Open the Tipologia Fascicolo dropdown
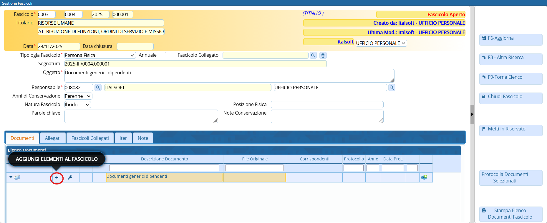Image resolution: width=547 pixels, height=223 pixels. coord(100,55)
